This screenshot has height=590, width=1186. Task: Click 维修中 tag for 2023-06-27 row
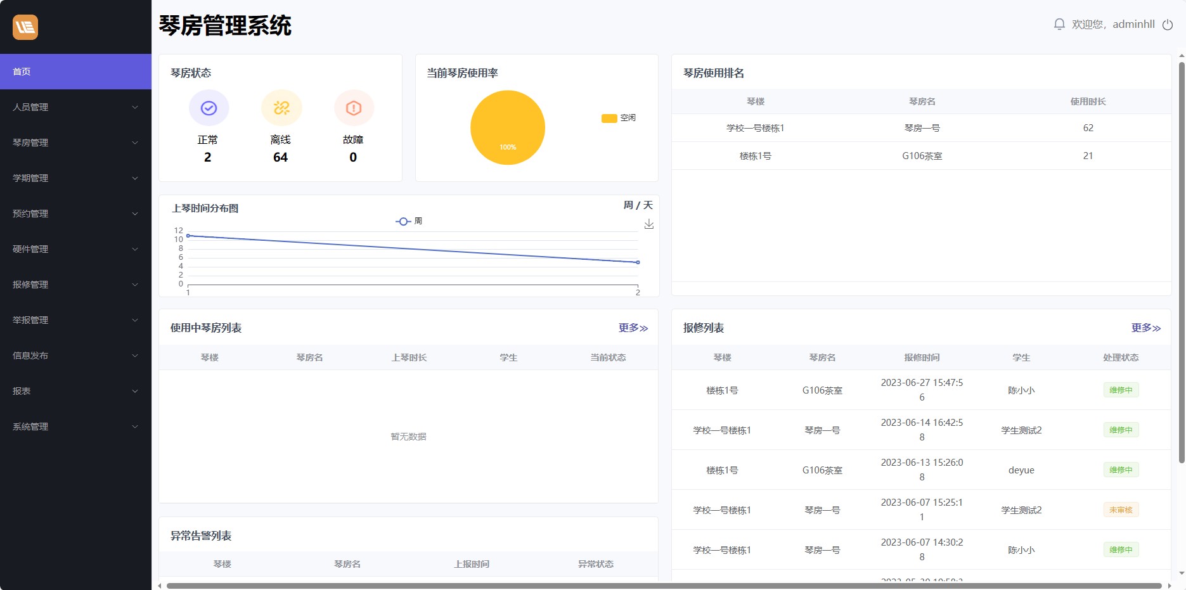1121,390
